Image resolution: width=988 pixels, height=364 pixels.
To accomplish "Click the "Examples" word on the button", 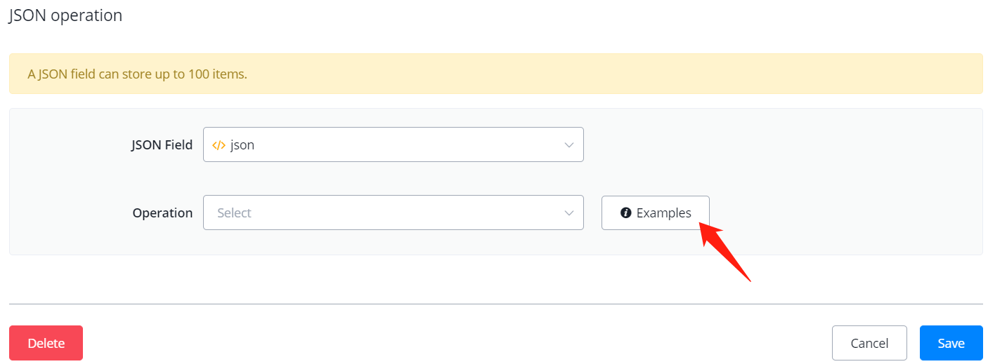I will [x=663, y=213].
